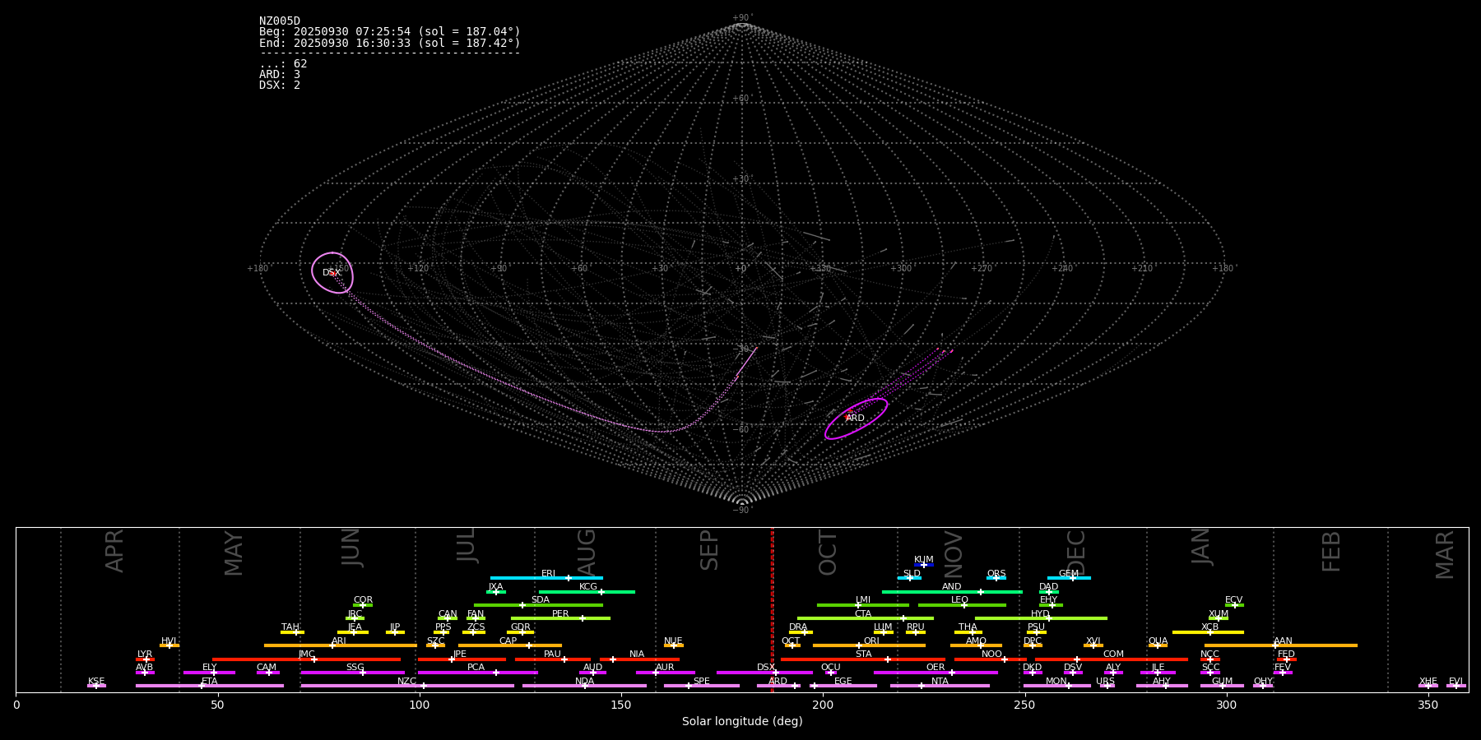
Task: Click the LYR shower label
Action: click(x=145, y=654)
